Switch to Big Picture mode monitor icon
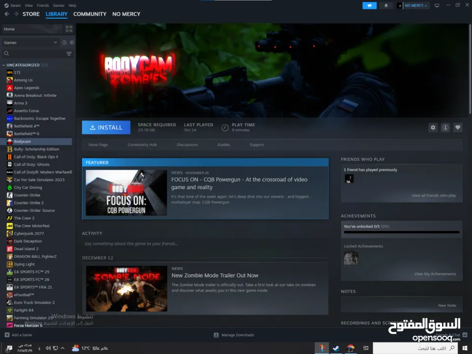472x354 pixels. pos(437,5)
